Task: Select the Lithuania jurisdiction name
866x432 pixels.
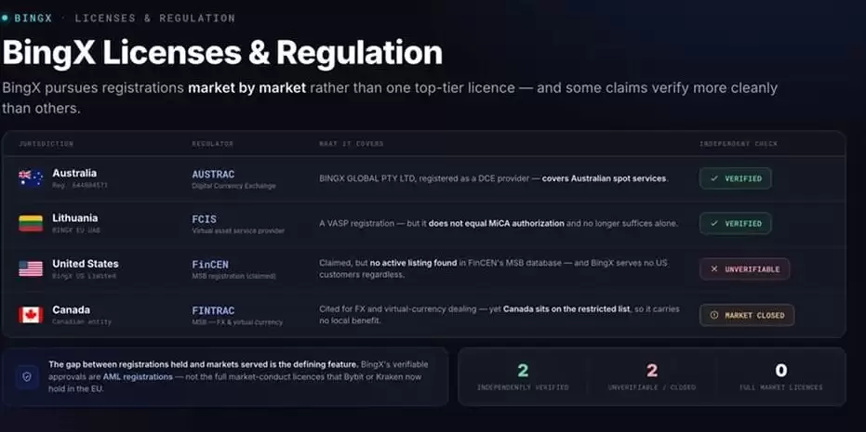Action: click(x=75, y=218)
